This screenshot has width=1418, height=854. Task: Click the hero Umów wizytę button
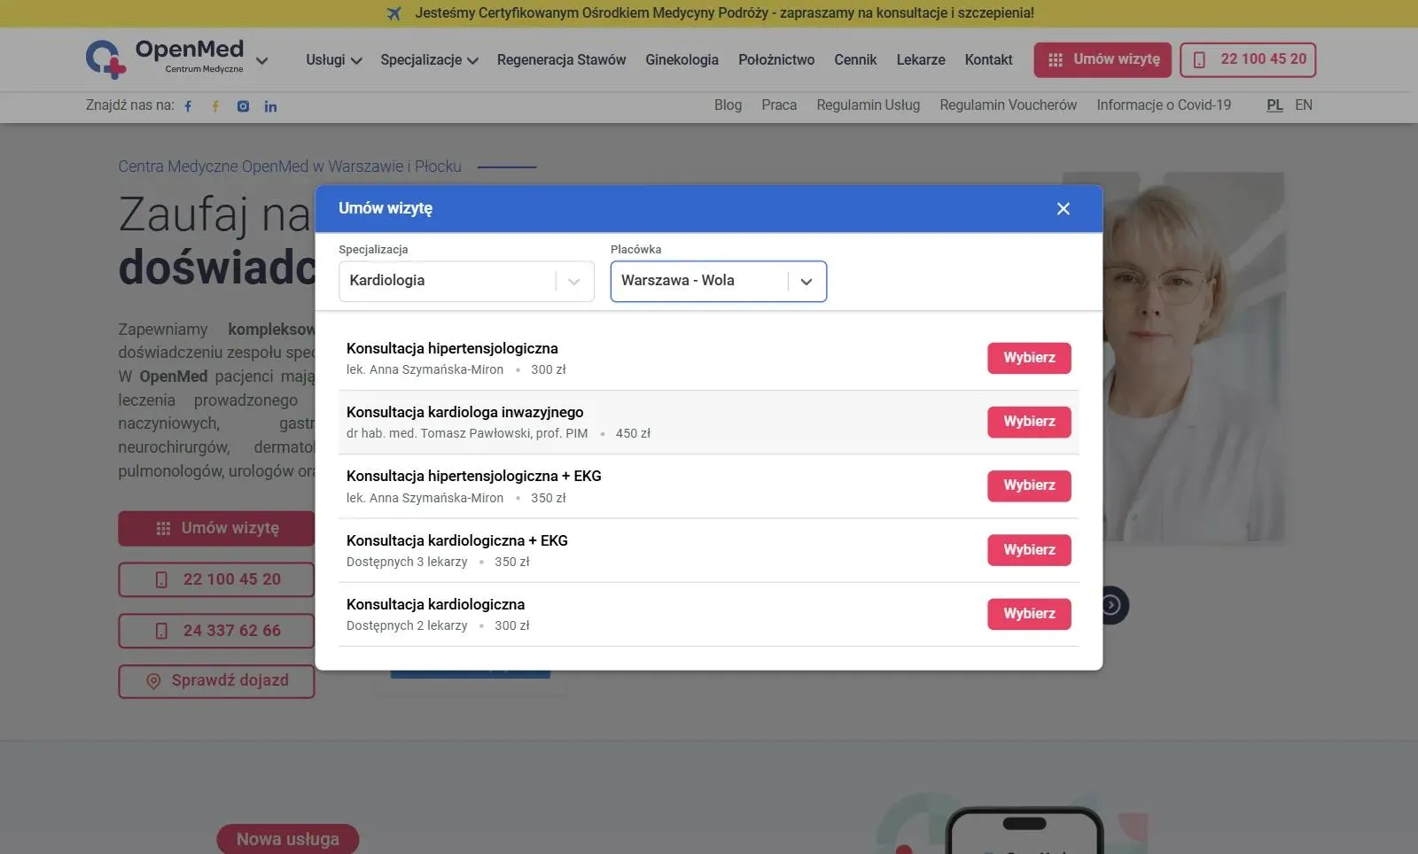216,528
